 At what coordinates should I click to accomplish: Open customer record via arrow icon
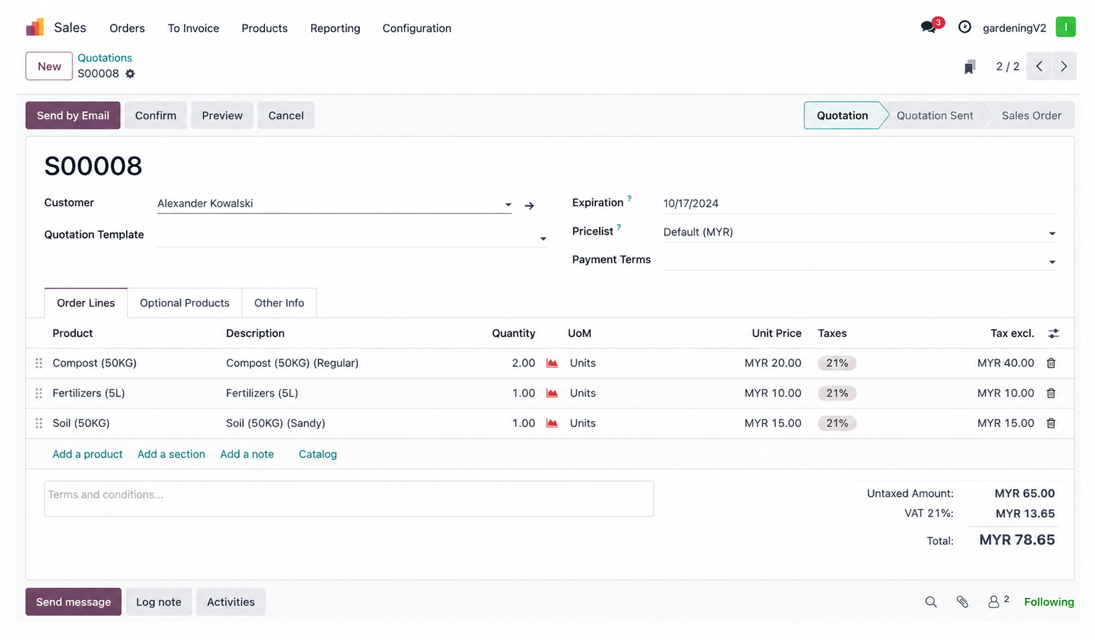click(529, 206)
